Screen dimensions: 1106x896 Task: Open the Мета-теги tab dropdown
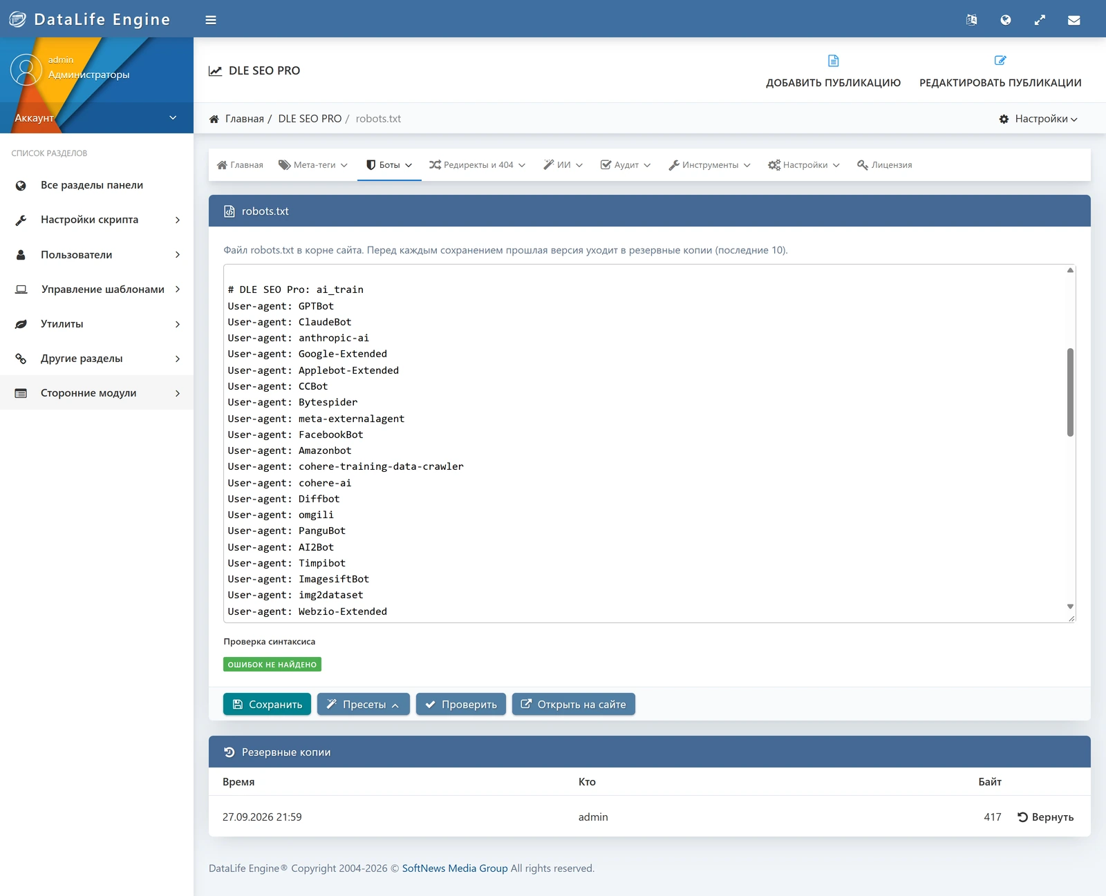coord(313,165)
